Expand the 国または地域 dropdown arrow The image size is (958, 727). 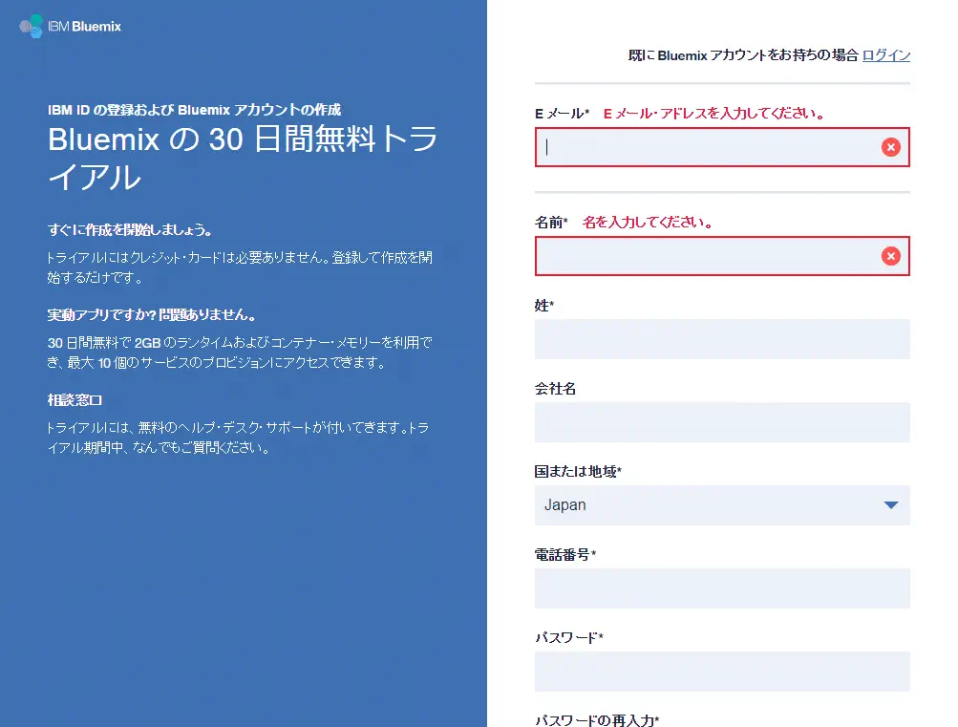pyautogui.click(x=890, y=505)
